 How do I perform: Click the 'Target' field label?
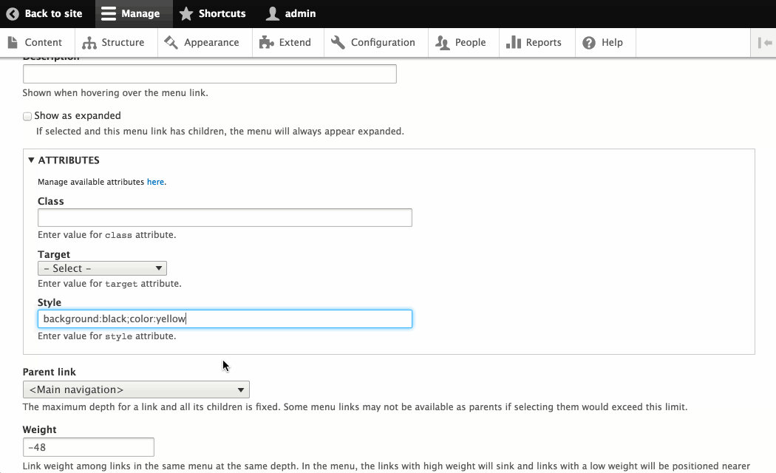[x=54, y=254]
